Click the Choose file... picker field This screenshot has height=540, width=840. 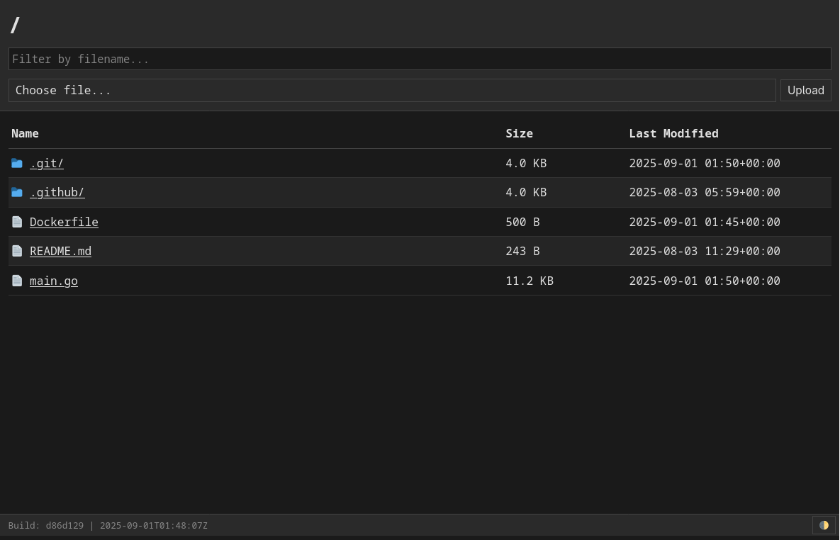click(392, 90)
